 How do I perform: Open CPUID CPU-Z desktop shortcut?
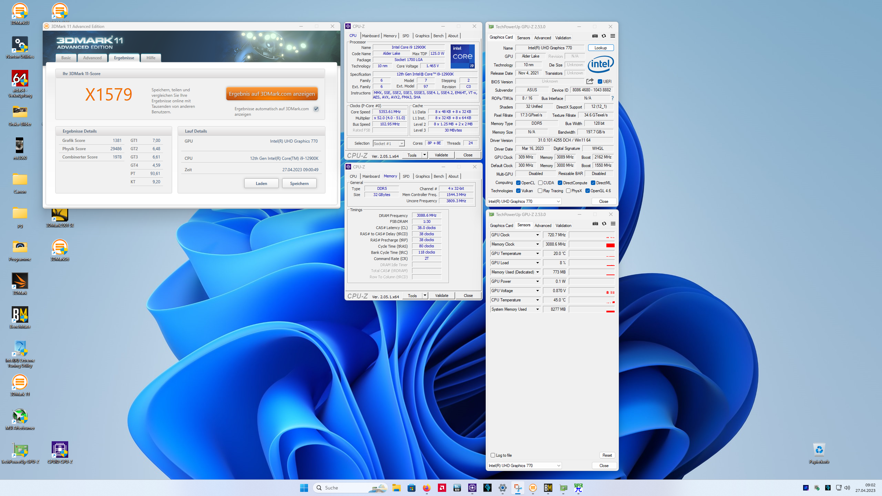coord(60,453)
